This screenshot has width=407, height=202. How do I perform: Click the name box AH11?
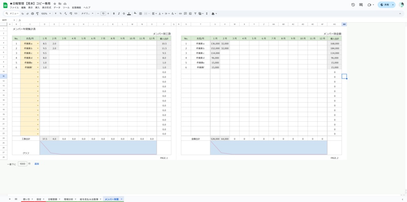pyautogui.click(x=8, y=20)
